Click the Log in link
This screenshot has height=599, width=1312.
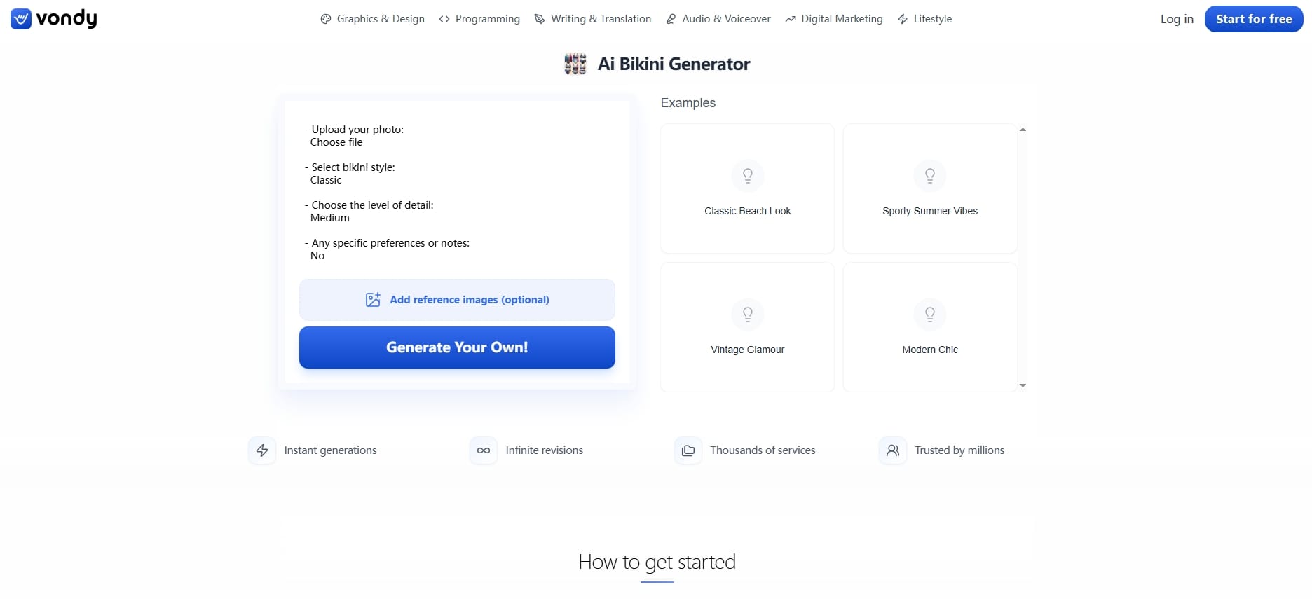click(1177, 19)
